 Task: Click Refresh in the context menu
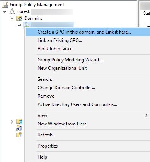[x=88, y=135]
